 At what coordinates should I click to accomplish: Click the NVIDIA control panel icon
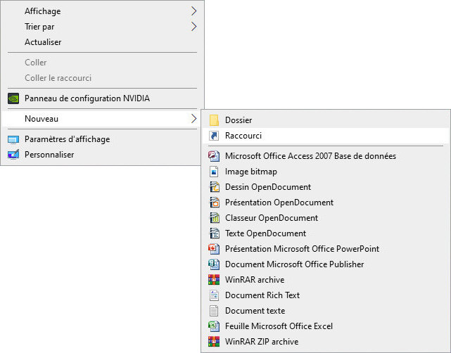tap(13, 98)
